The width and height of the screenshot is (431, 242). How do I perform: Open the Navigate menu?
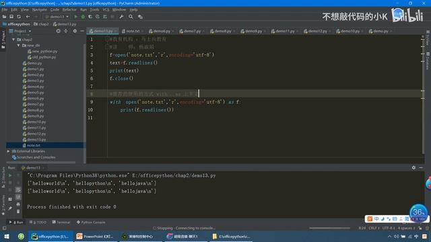[x=39, y=9]
